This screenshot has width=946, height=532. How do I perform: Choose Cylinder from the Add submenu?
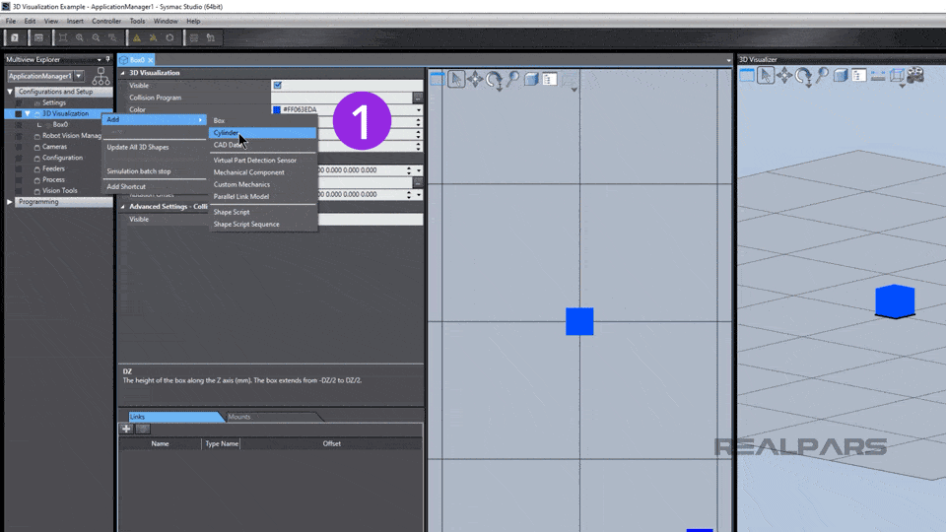click(x=262, y=133)
